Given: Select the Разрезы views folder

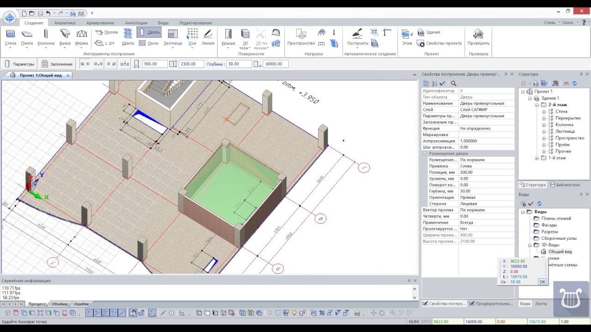Looking at the screenshot, I should (549, 232).
